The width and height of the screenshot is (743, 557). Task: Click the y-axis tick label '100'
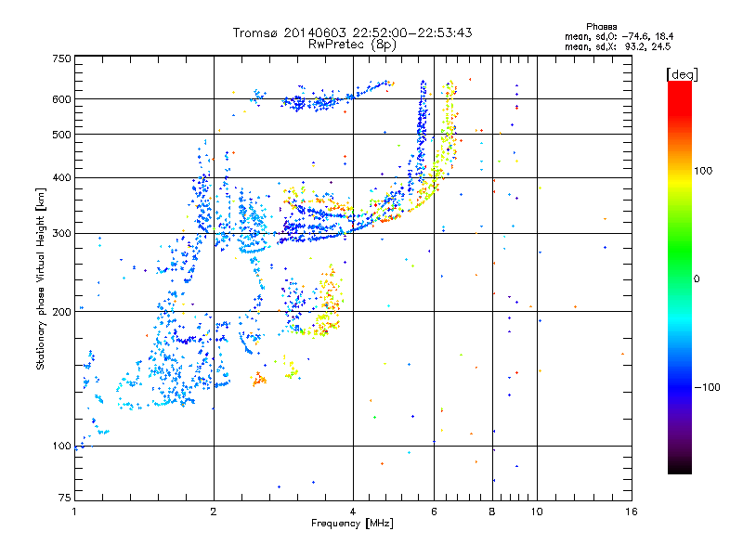click(61, 447)
